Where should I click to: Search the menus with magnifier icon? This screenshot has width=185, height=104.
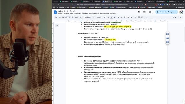point(56,17)
